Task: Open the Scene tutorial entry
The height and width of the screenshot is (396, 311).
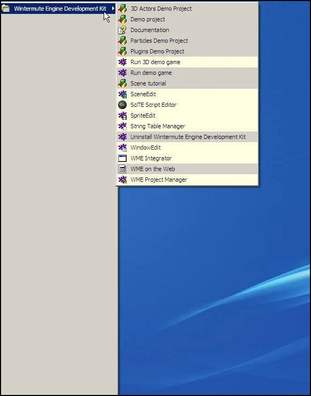Action: [x=188, y=83]
